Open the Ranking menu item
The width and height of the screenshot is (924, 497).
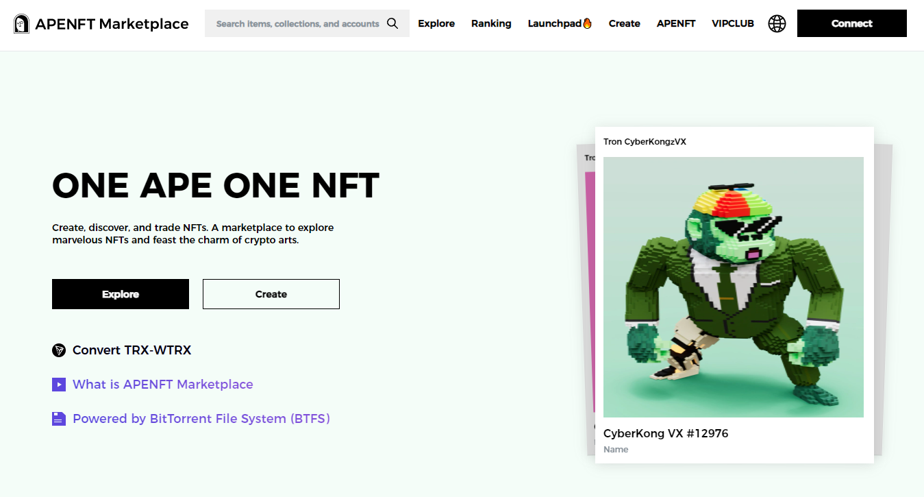coord(491,23)
